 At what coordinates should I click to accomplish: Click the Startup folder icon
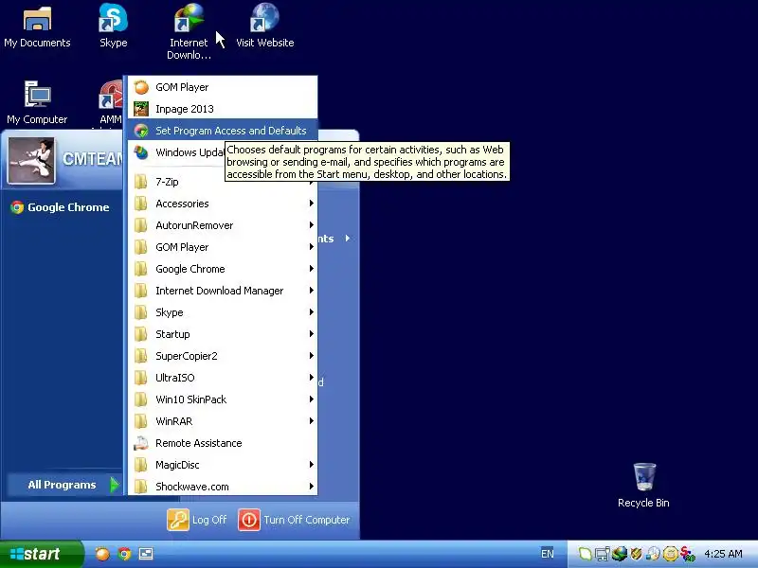140,334
